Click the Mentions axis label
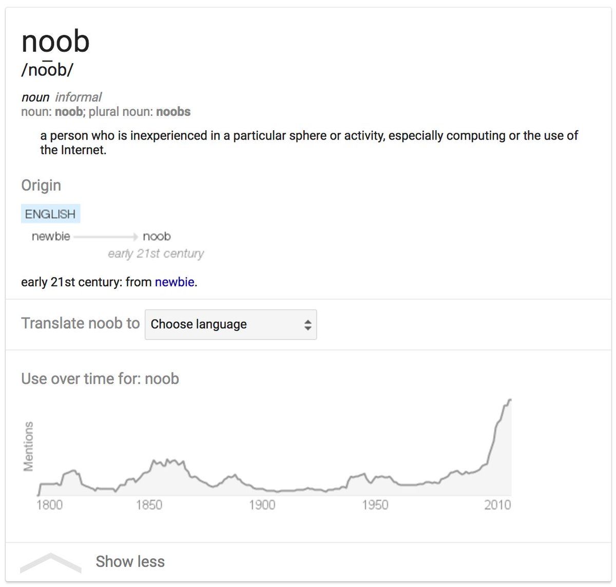The width and height of the screenshot is (616, 587). pos(29,446)
